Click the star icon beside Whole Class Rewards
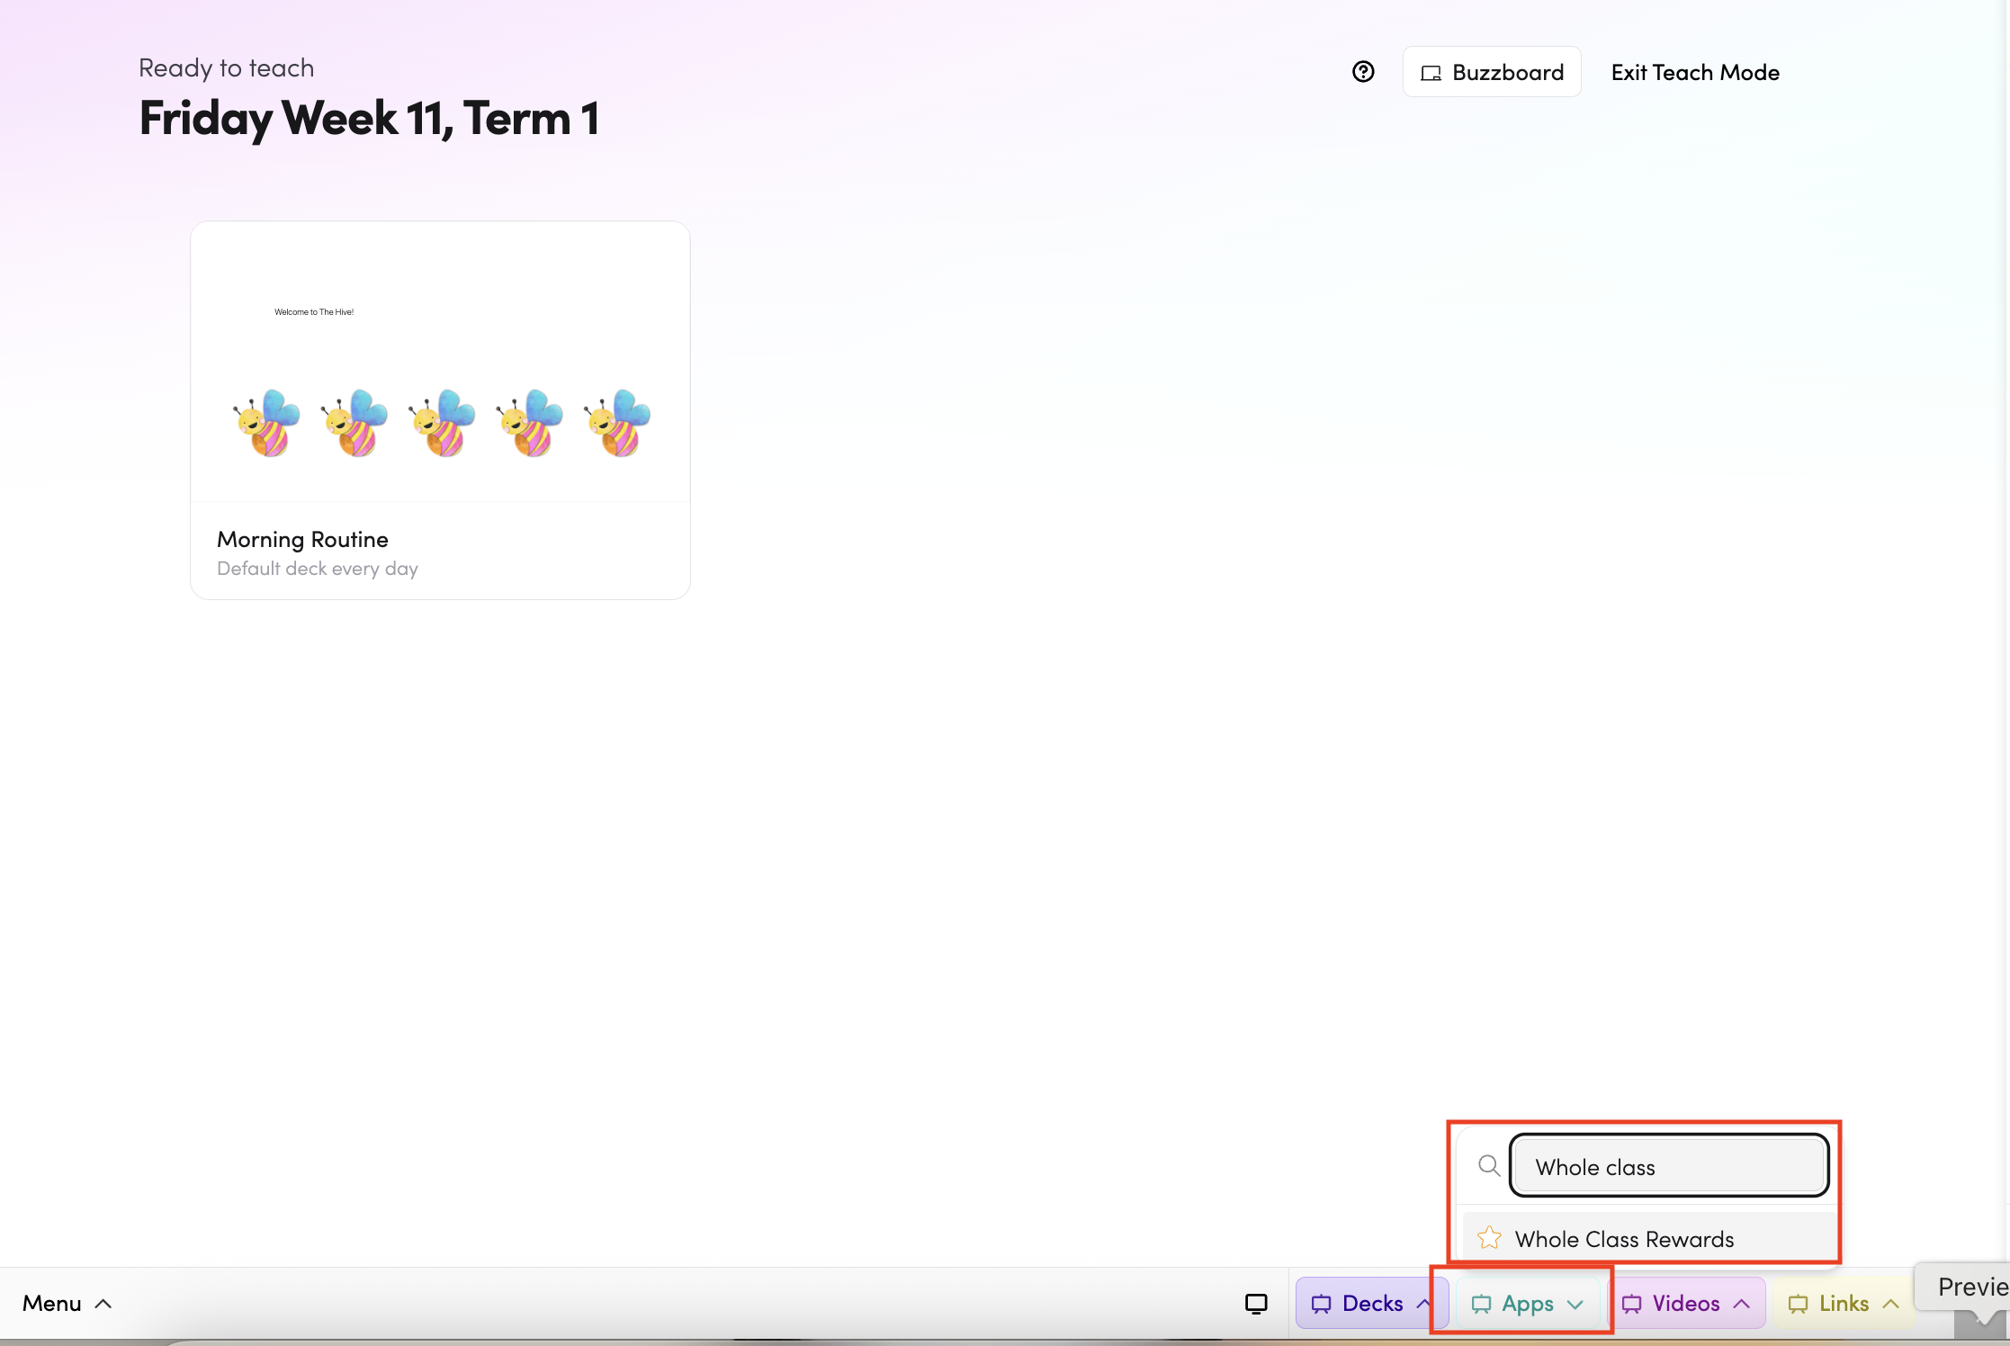Viewport: 2010px width, 1346px height. point(1489,1238)
